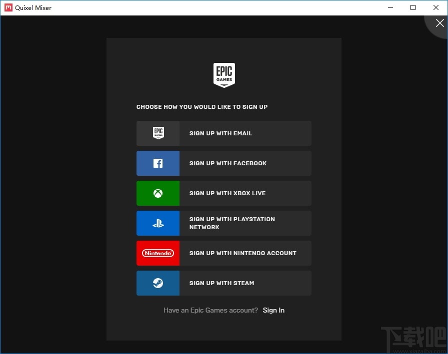The height and width of the screenshot is (354, 448).
Task: Click the Epic Games icon on email option
Action: 158,133
